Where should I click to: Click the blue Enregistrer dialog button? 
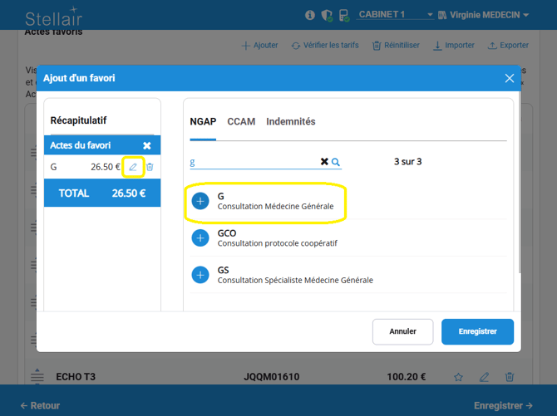click(477, 331)
